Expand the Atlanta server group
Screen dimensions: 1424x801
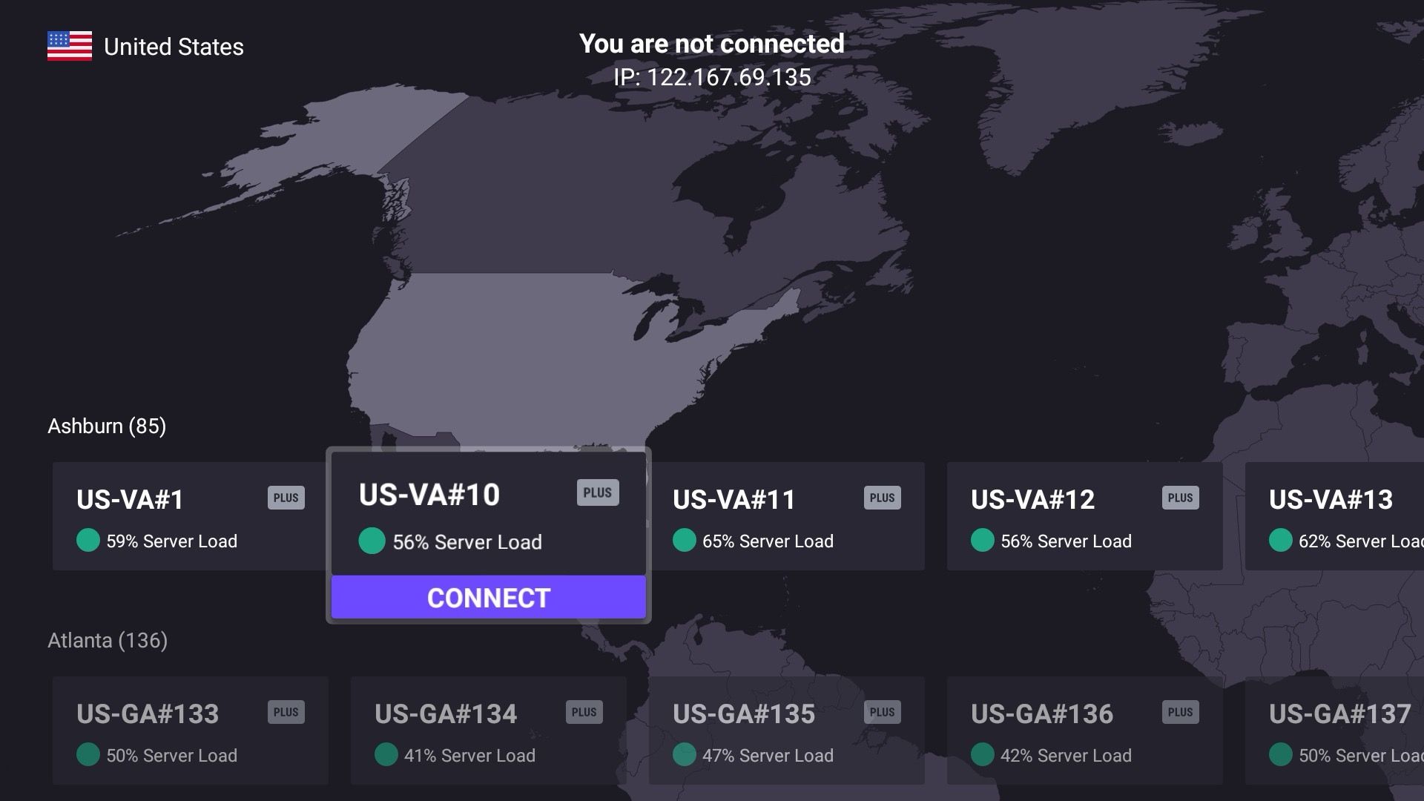(x=107, y=639)
